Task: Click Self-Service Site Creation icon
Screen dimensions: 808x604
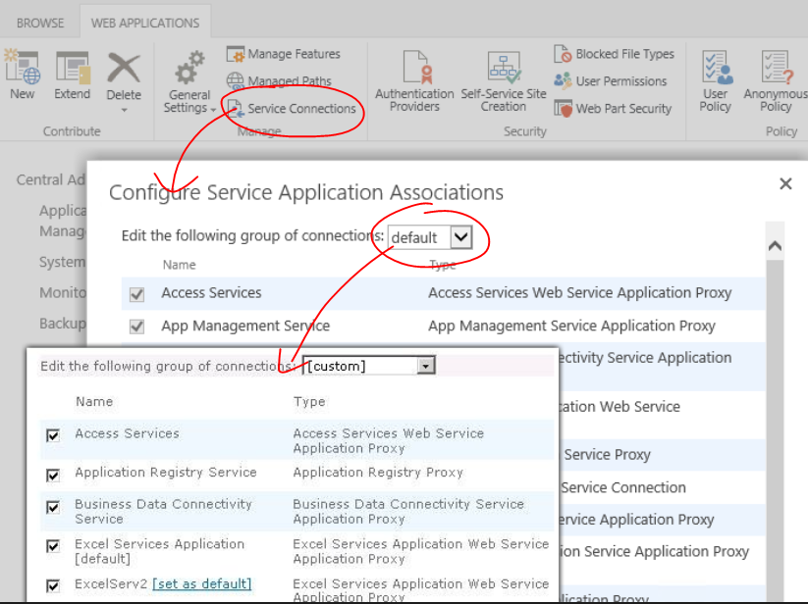Action: coord(504,69)
